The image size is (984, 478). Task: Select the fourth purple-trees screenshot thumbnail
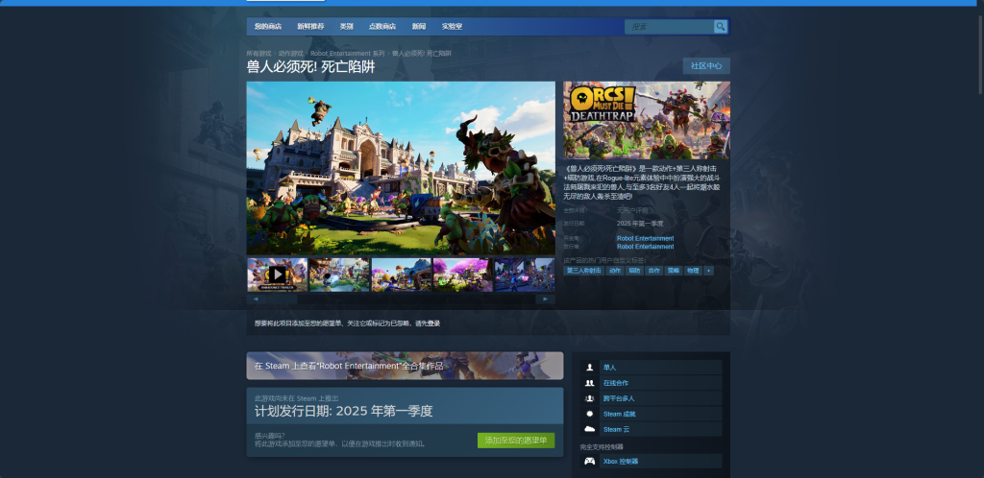(x=463, y=275)
